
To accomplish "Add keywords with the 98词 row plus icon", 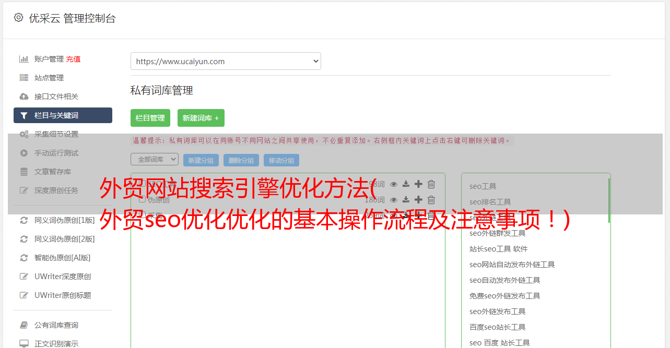I will (418, 184).
